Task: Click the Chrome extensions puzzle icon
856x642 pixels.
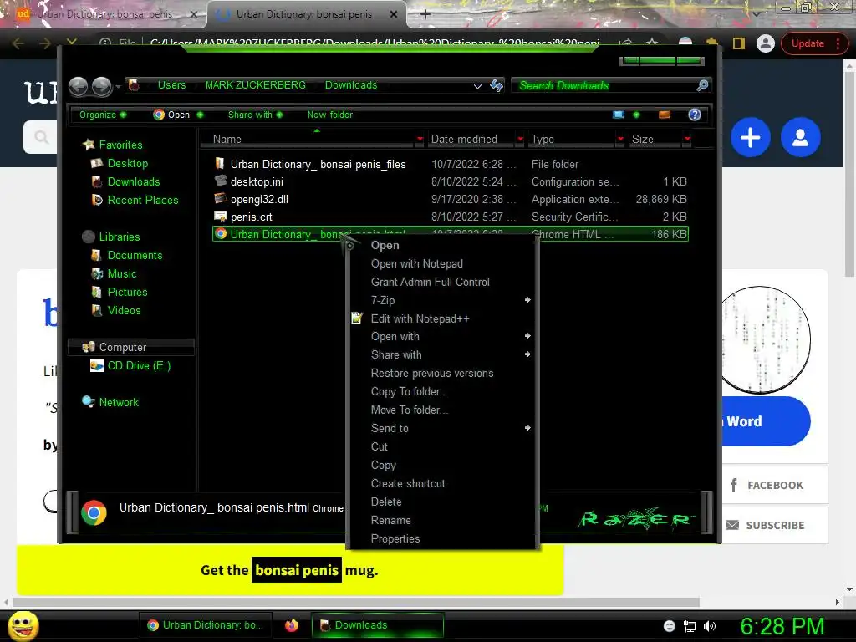Action: (x=712, y=43)
